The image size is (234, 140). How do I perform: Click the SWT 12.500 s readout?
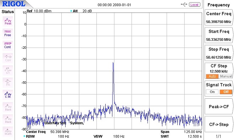pos(181,136)
